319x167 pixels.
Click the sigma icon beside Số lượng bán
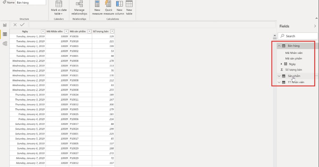point(282,70)
